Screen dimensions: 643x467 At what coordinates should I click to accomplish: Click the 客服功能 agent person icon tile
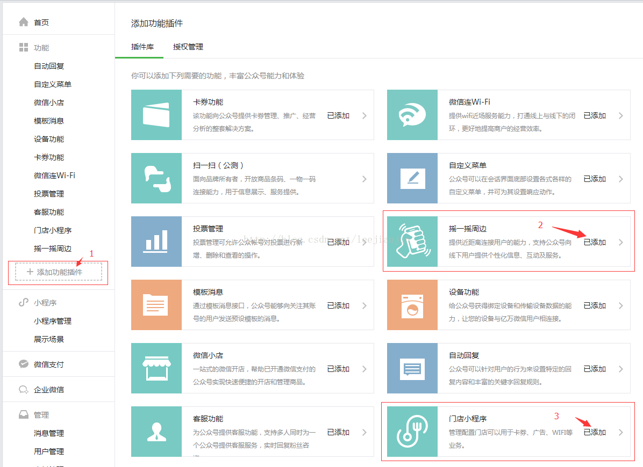coord(156,432)
